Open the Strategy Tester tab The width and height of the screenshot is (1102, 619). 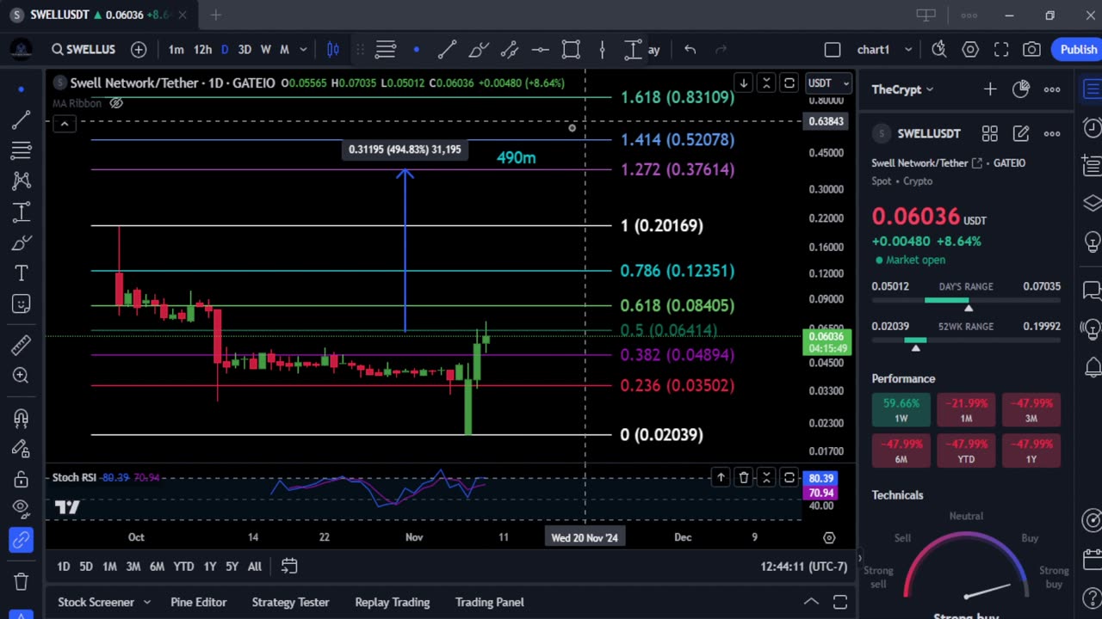(x=290, y=603)
